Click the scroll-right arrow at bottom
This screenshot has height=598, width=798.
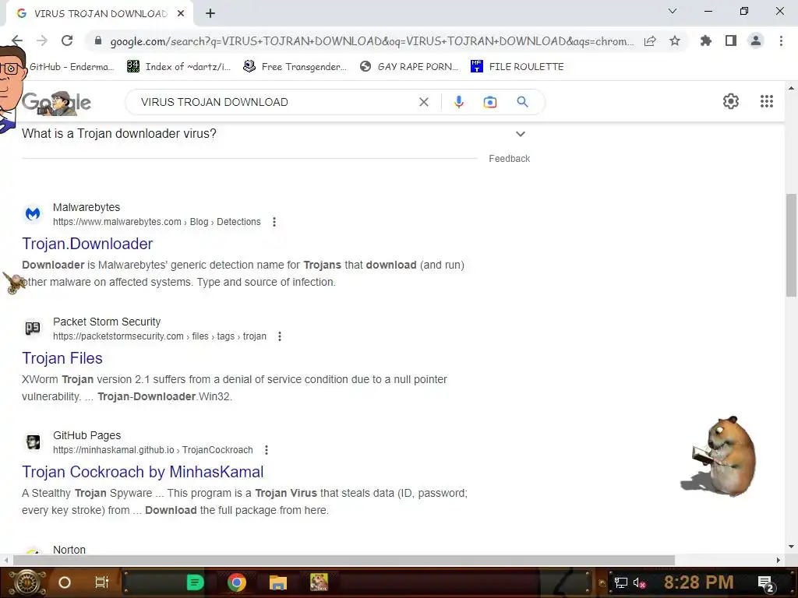(x=779, y=560)
